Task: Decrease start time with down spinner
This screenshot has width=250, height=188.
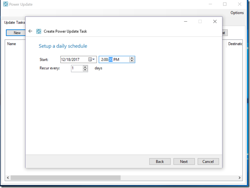Action: [132, 61]
